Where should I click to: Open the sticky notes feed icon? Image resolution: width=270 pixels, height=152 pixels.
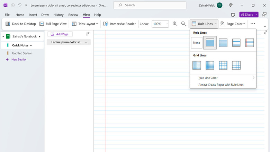point(233,15)
